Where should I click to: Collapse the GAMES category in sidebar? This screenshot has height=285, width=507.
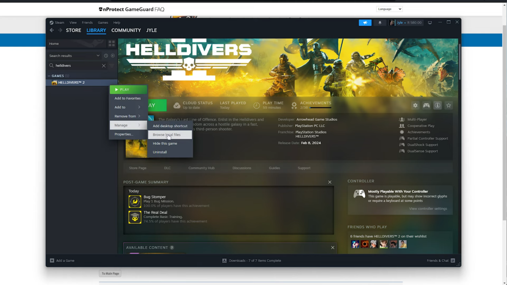[49, 76]
